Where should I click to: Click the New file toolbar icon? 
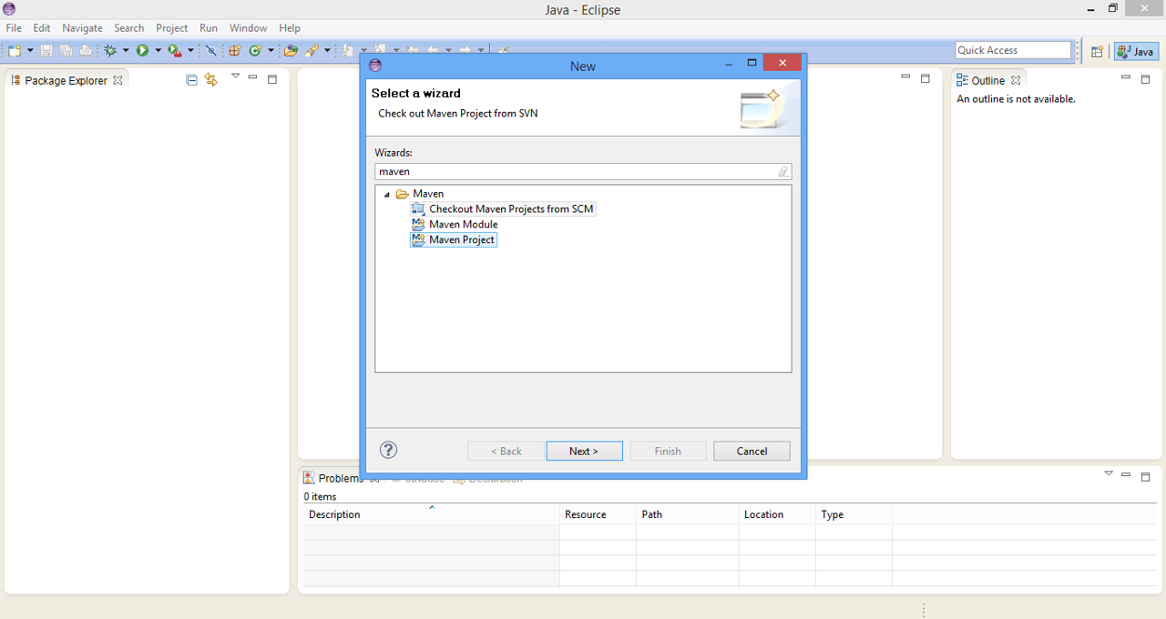click(x=15, y=51)
